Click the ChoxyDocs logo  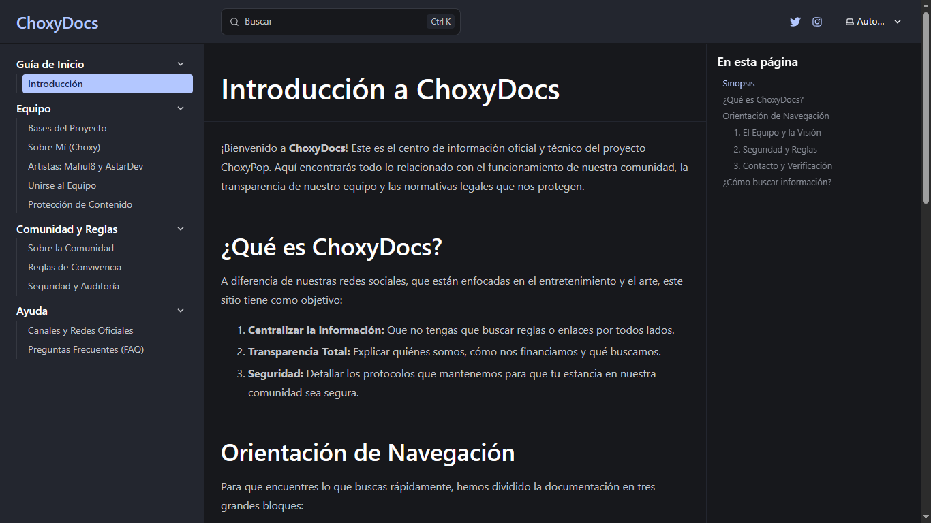57,22
